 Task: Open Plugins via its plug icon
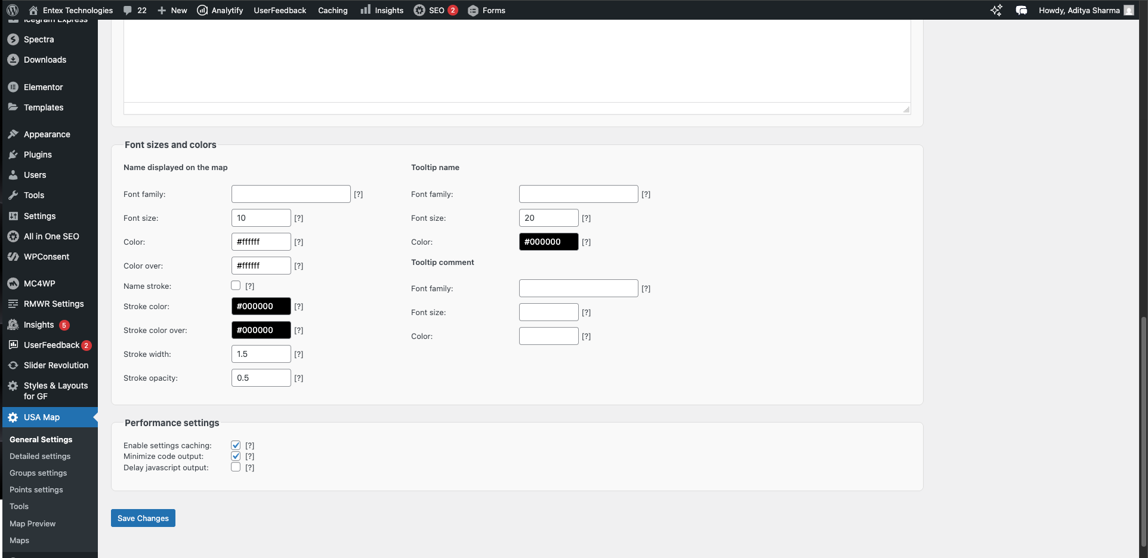[13, 155]
